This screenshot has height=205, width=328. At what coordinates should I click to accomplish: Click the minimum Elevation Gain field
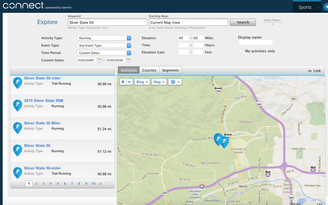[x=184, y=52]
